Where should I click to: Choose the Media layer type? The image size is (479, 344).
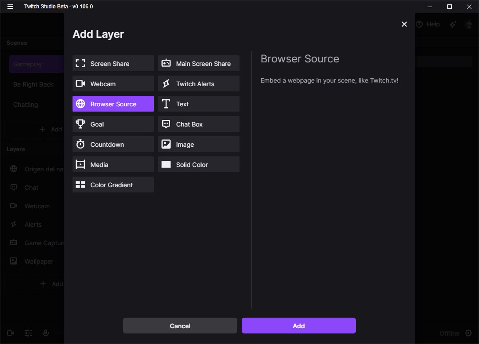113,165
